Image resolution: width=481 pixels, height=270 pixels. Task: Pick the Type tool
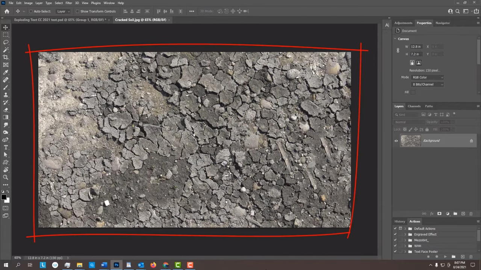coord(6,147)
